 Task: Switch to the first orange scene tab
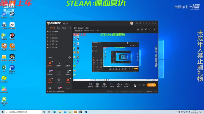(x=52, y=28)
